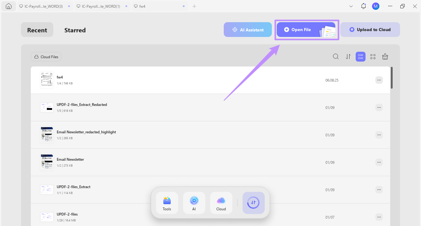
Task: Launch the AI Assistant button
Action: pos(248,30)
